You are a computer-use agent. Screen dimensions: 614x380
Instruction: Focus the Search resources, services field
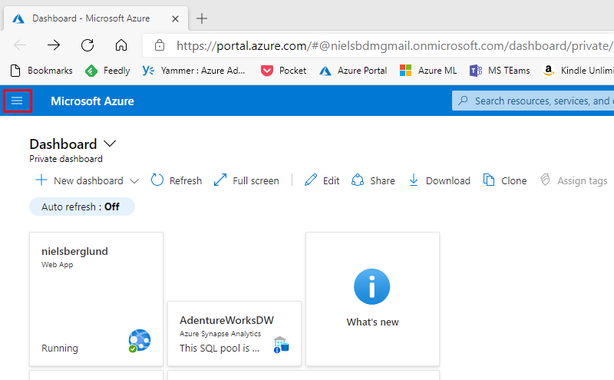[x=533, y=101]
